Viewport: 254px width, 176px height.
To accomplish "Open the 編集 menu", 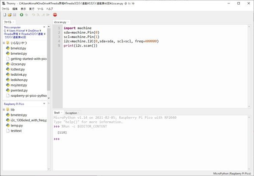I will (15, 9).
